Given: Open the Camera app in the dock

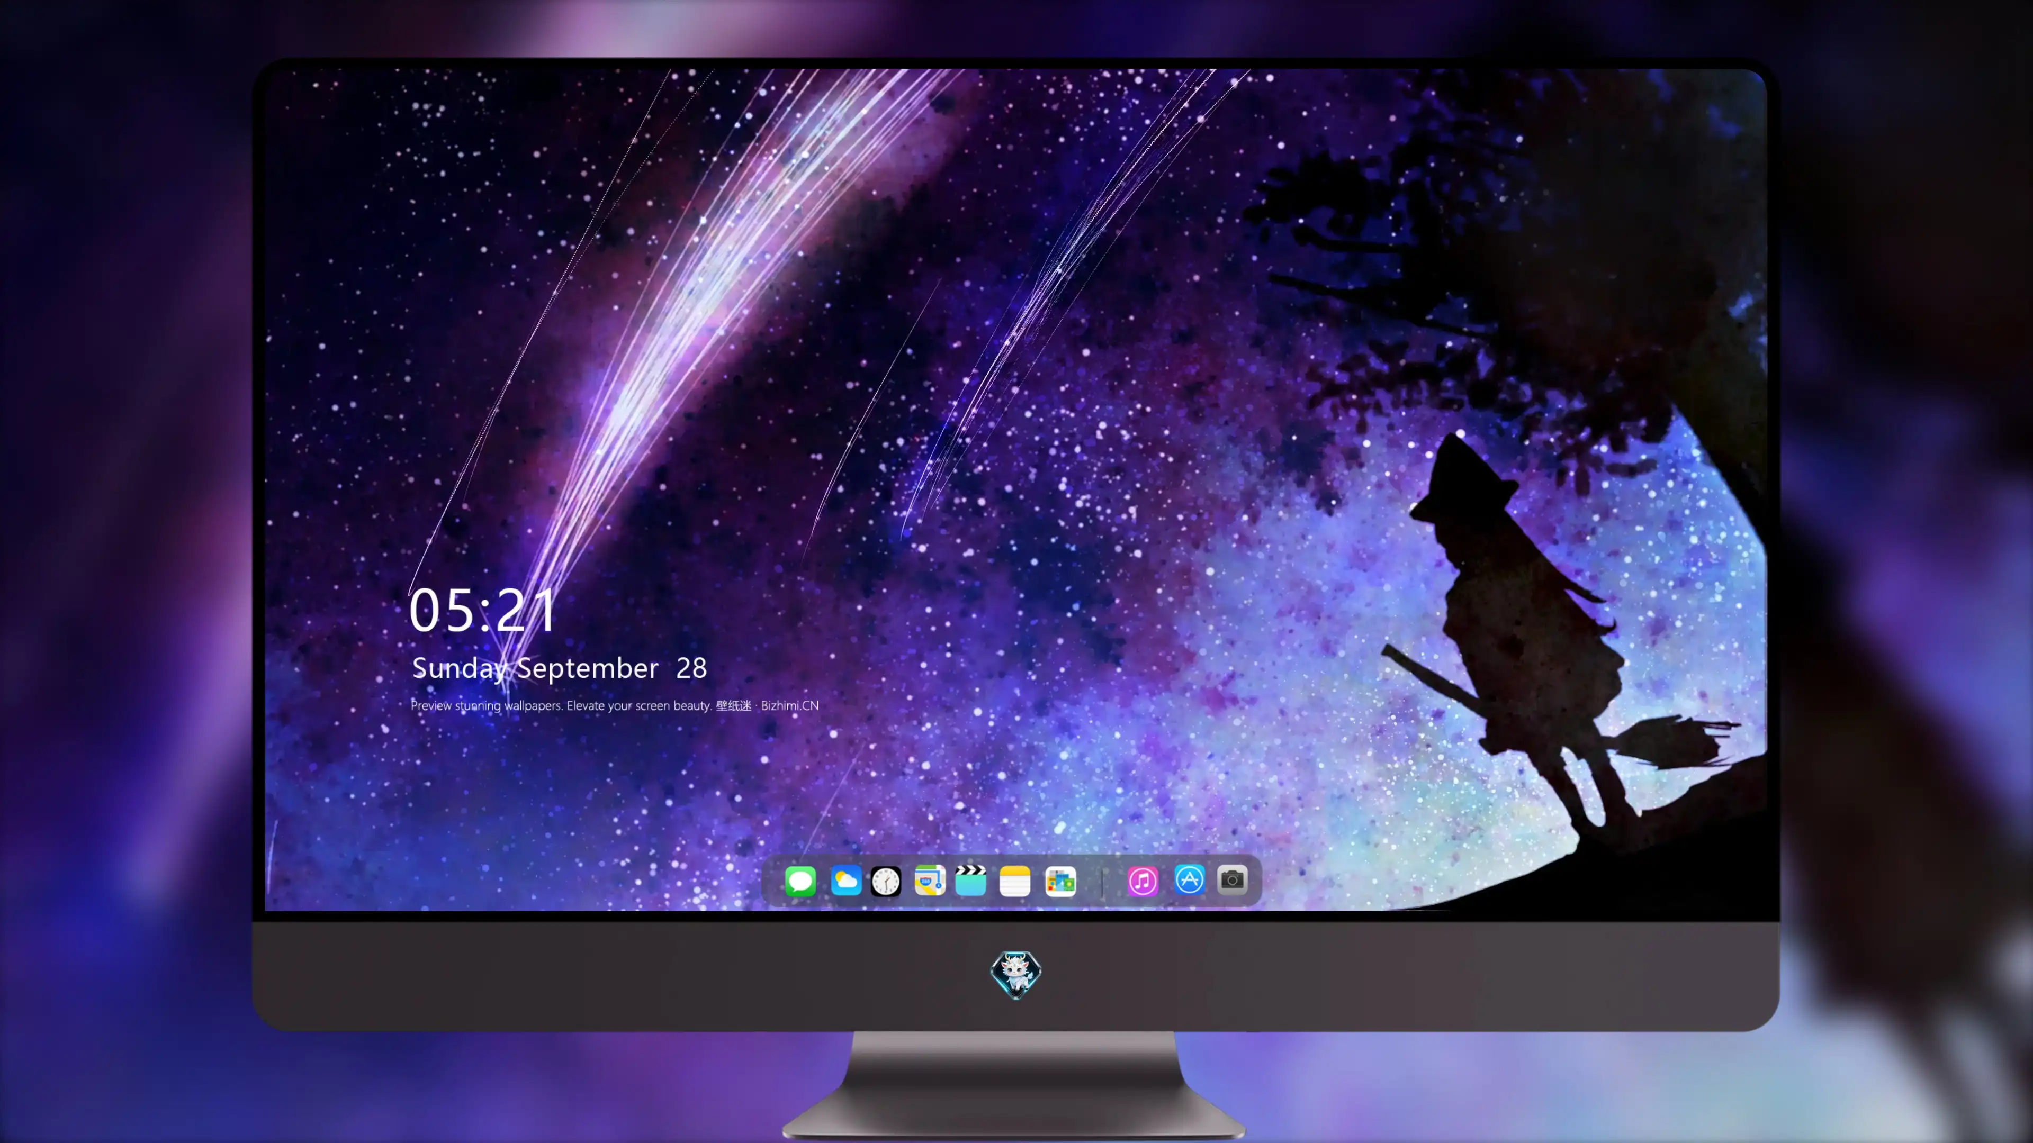Looking at the screenshot, I should point(1232,879).
